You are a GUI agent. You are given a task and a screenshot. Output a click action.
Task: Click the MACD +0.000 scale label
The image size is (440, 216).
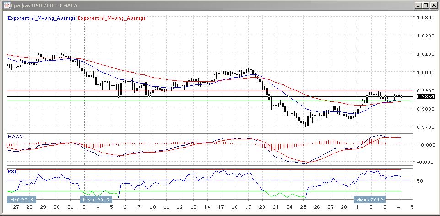click(x=425, y=145)
